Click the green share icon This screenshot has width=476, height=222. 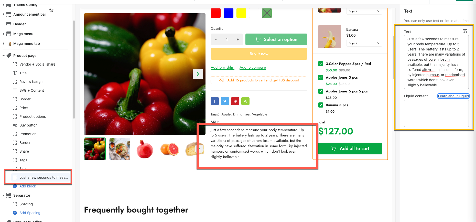tap(245, 101)
